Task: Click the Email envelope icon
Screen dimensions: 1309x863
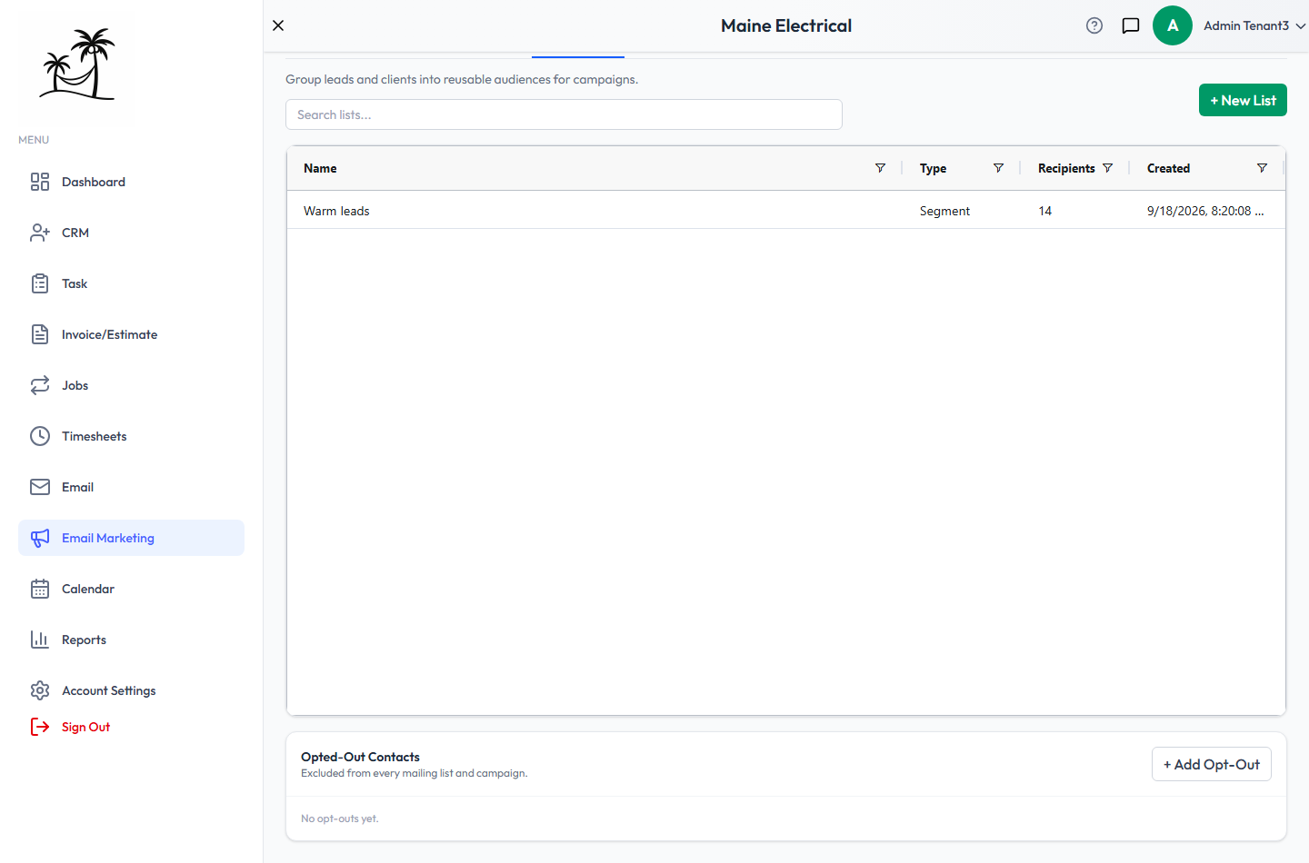Action: coord(40,487)
